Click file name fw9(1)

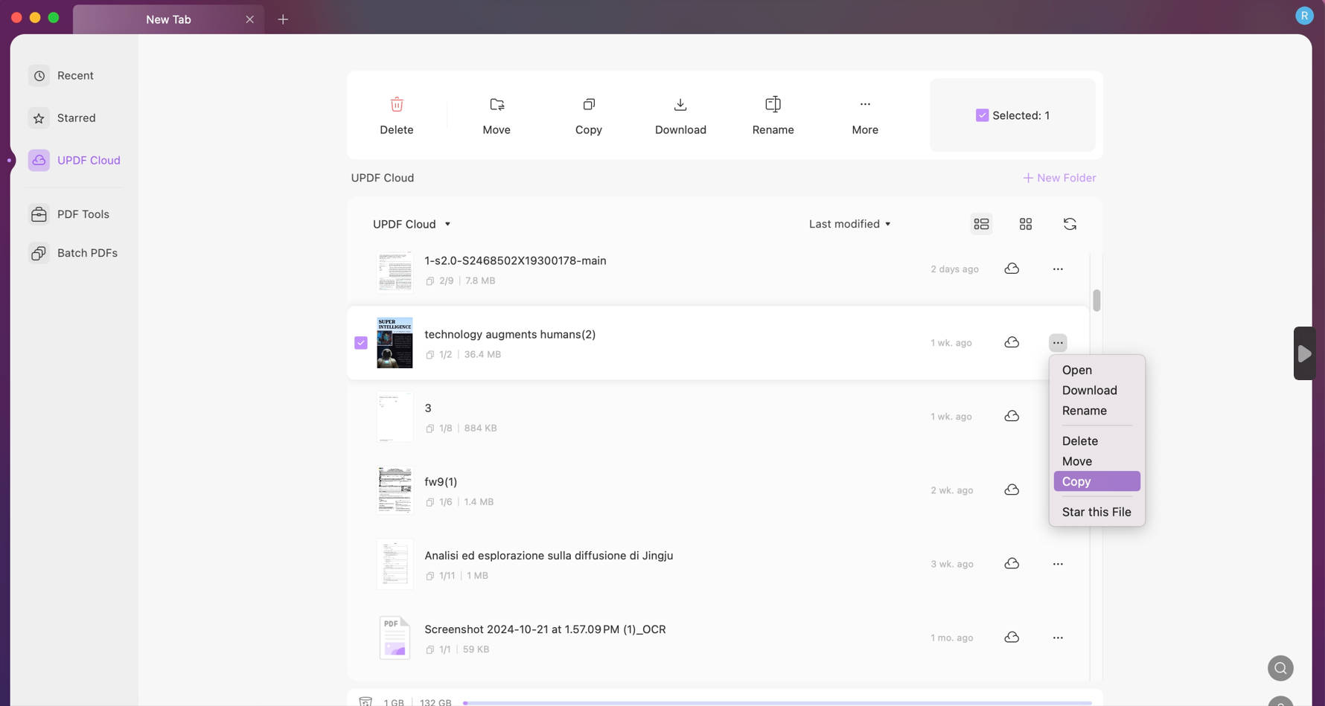(441, 482)
